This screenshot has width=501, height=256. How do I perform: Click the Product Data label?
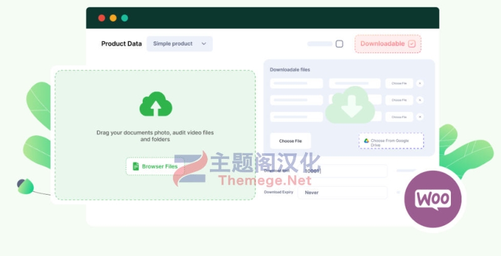click(x=121, y=44)
